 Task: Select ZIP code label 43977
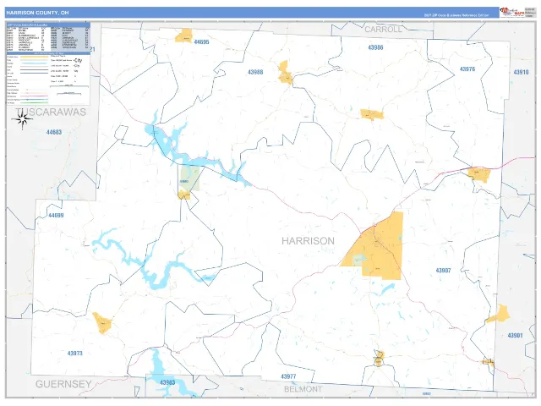point(288,376)
